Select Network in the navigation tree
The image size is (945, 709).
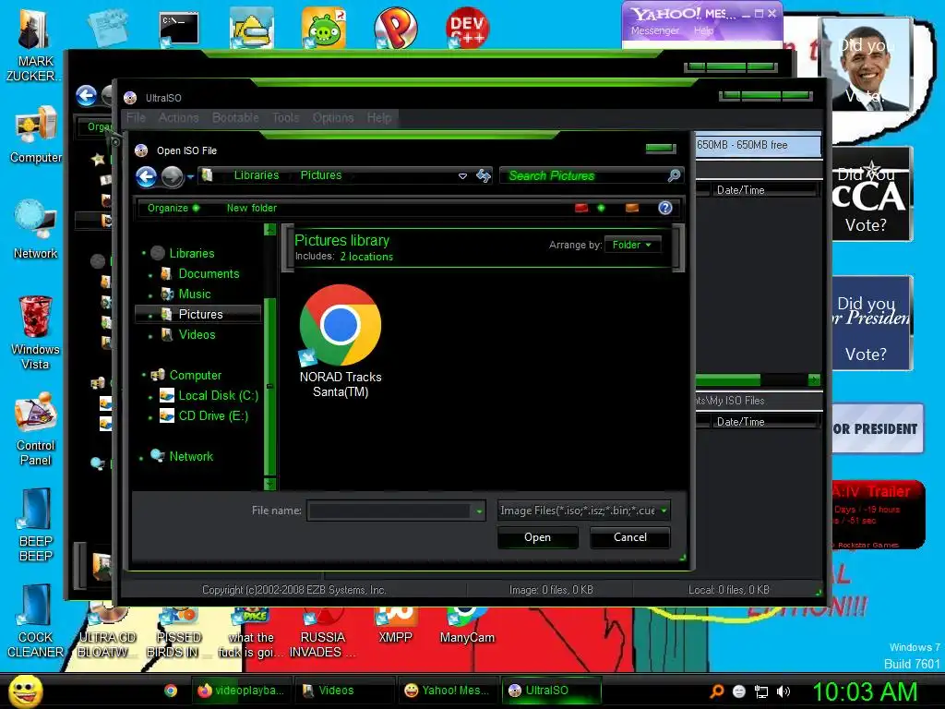coord(190,456)
